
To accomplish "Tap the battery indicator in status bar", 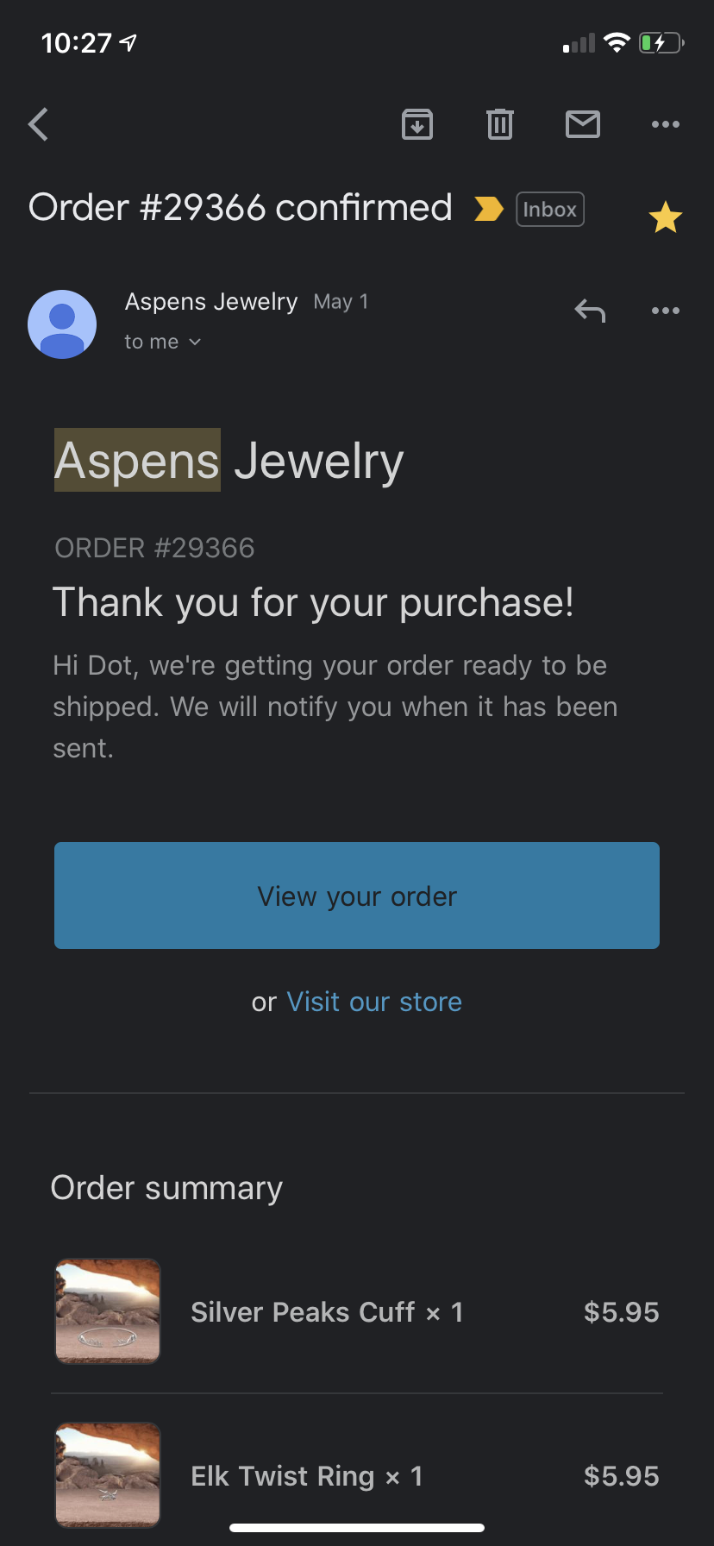I will tap(661, 42).
